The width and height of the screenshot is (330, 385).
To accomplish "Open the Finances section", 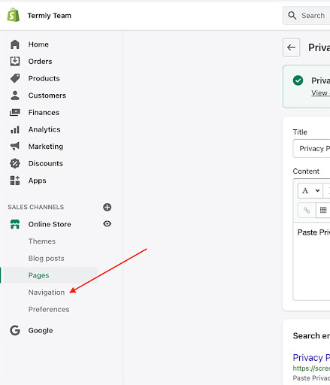I will click(44, 113).
